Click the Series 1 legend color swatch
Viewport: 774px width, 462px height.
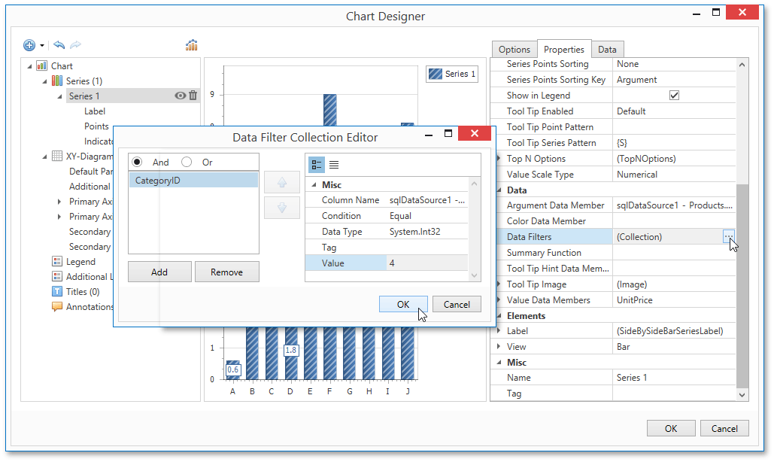(x=435, y=74)
